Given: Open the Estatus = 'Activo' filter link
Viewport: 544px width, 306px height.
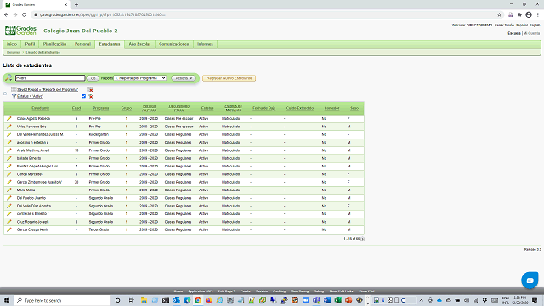Looking at the screenshot, I should [31, 96].
